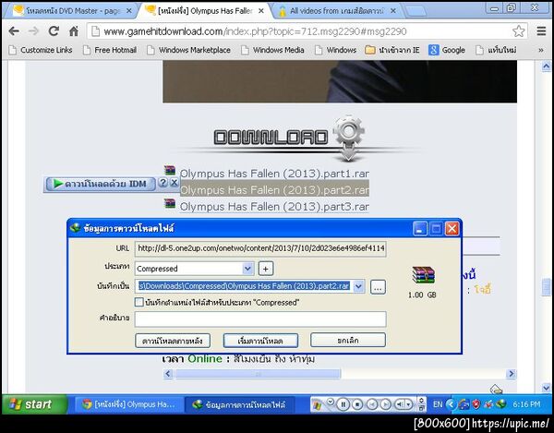554x433 pixels.
Task: Toggle remember path for Compressed checkbox
Action: point(139,302)
